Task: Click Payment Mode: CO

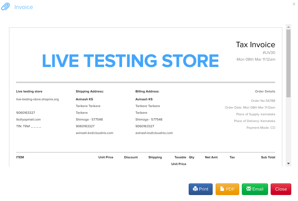Action: pyautogui.click(x=261, y=128)
